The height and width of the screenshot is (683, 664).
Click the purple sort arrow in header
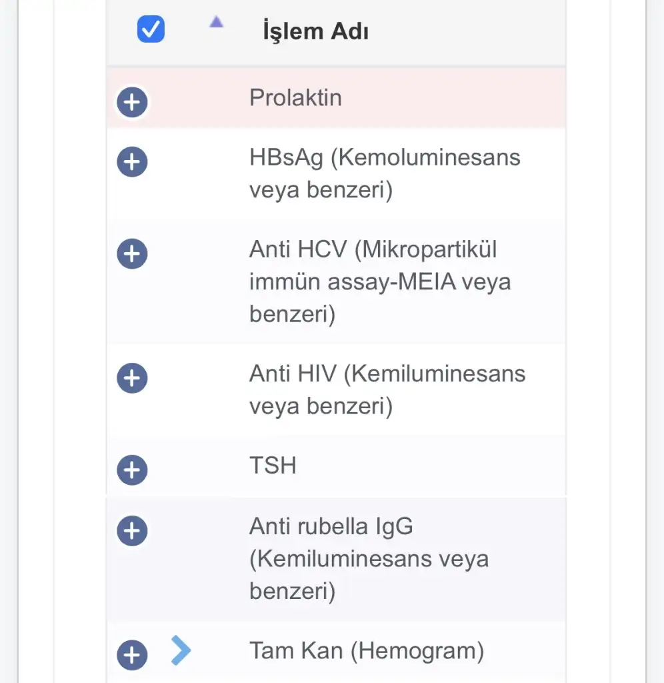[216, 23]
